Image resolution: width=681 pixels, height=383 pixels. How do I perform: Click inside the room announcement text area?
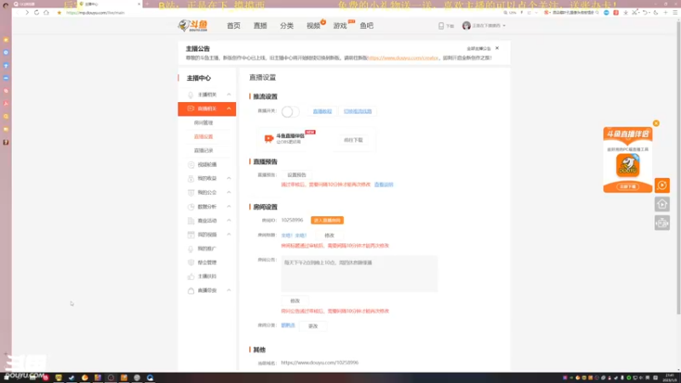(359, 273)
